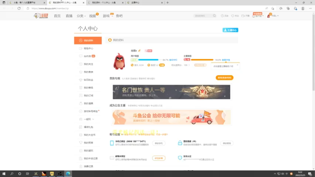Open 钱包中心 wallet in the sidebar
The image size is (315, 177).
pyautogui.click(x=88, y=48)
